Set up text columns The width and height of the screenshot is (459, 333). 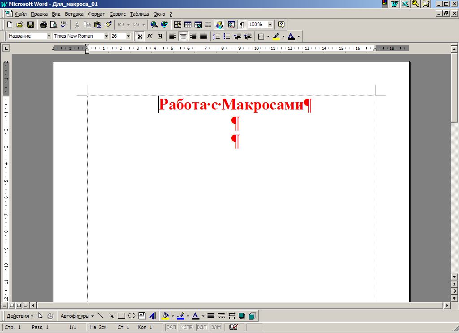208,25
